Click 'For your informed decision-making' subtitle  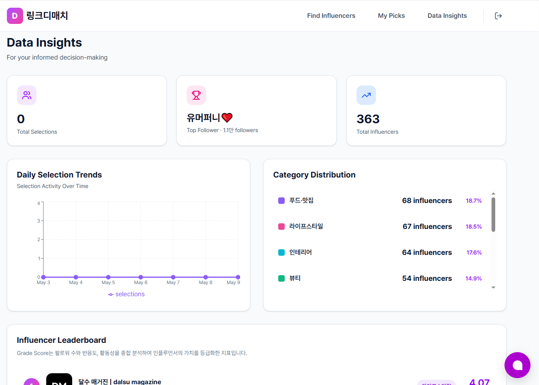[x=57, y=58]
